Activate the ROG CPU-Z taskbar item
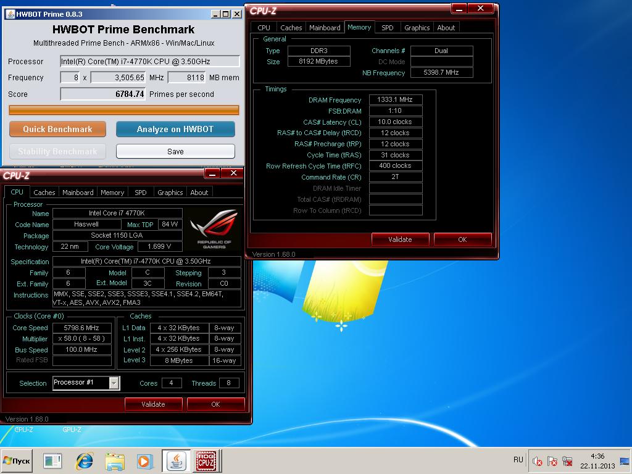The height and width of the screenshot is (474, 632). (206, 460)
